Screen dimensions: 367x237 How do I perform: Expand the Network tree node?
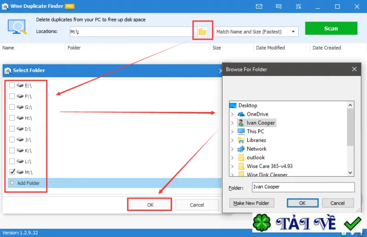point(232,149)
